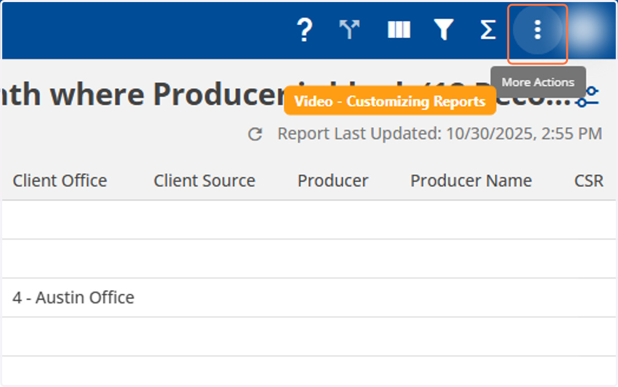The image size is (618, 387).
Task: Click the refresh report icon
Action: (x=255, y=134)
